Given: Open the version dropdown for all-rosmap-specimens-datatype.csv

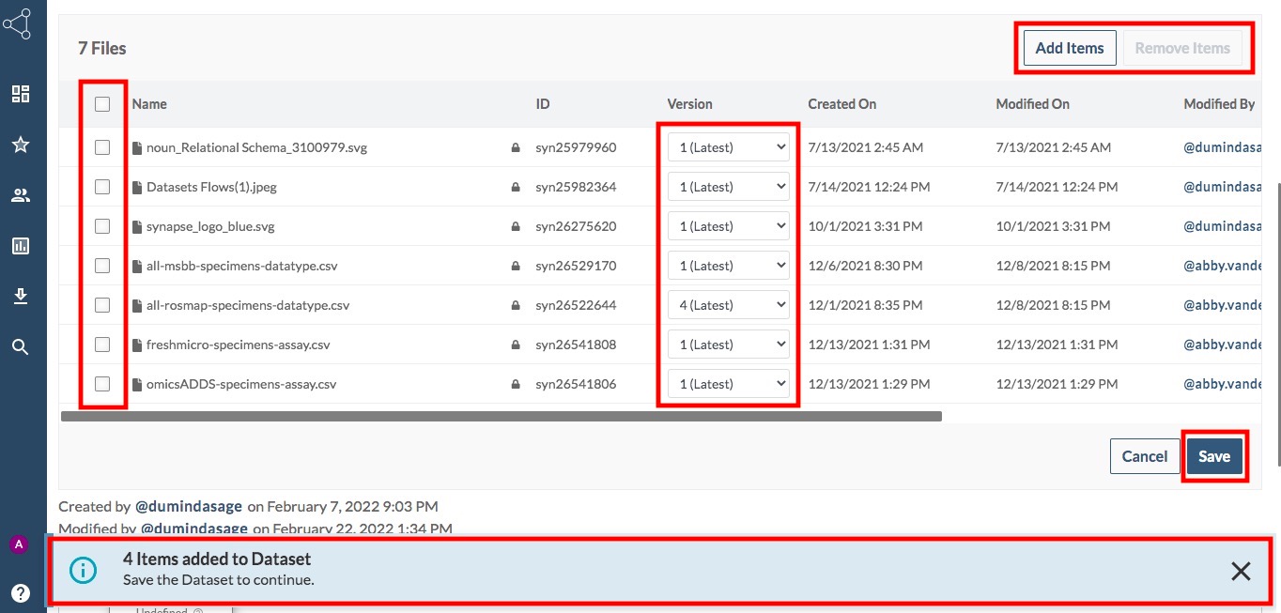Looking at the screenshot, I should tap(728, 304).
